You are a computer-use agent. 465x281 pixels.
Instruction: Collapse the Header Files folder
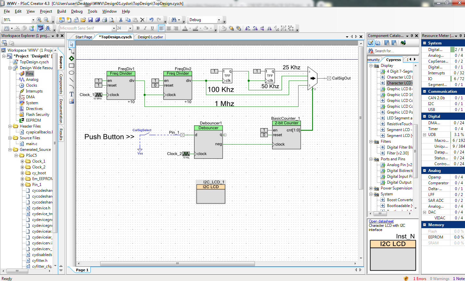[x=10, y=126]
